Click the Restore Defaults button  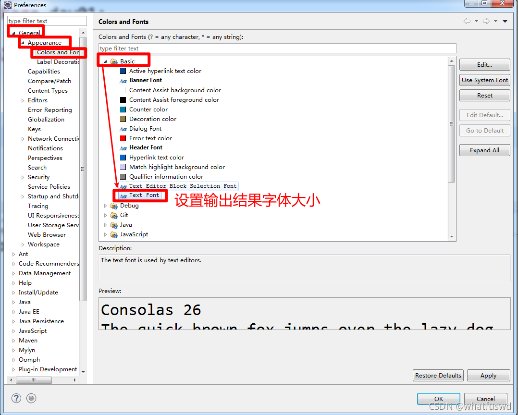[x=438, y=376]
